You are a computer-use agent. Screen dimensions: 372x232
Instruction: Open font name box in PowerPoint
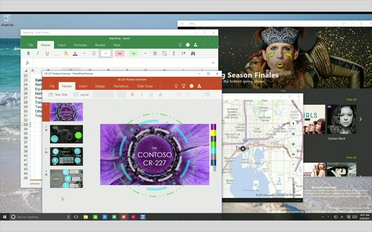coord(103,95)
